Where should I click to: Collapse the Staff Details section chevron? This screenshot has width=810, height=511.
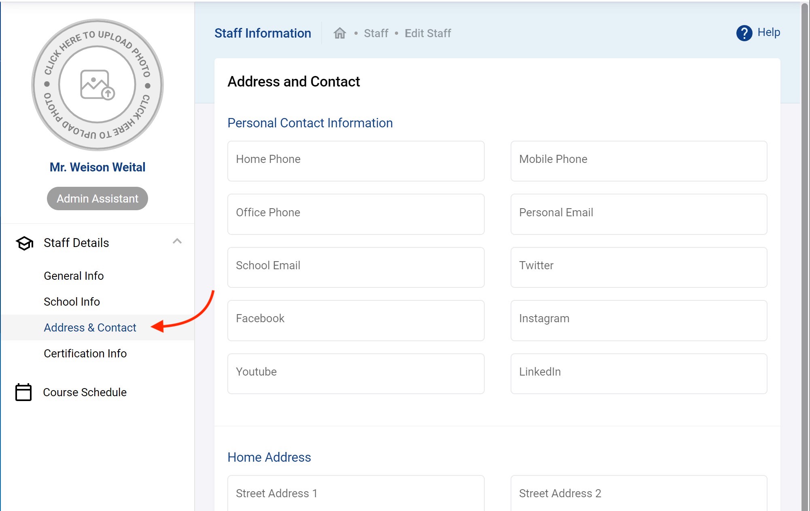177,241
